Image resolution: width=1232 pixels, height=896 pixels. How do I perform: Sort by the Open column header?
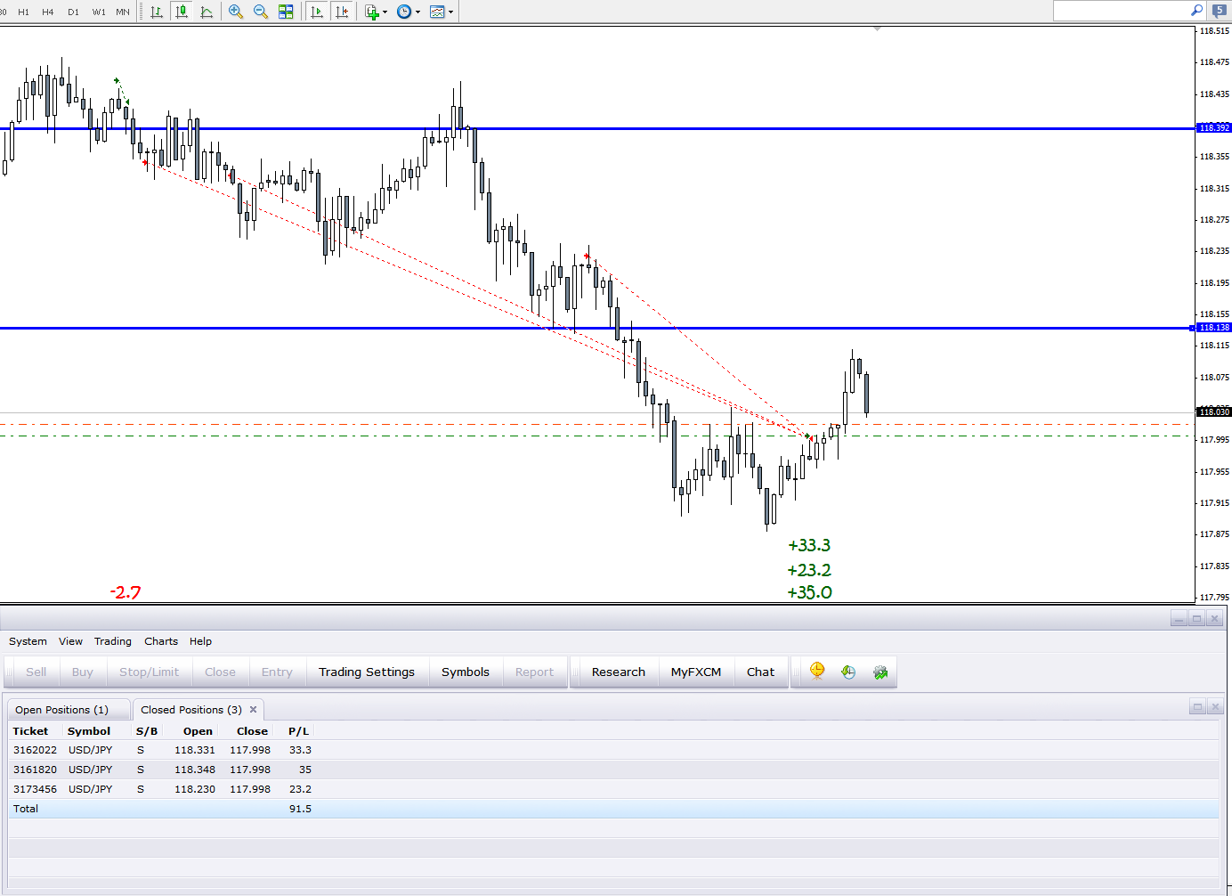pos(198,731)
